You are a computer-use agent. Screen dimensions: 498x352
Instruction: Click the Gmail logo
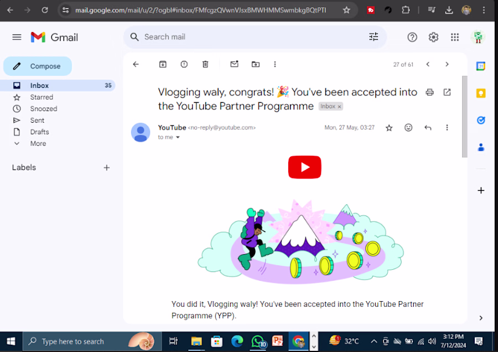click(x=54, y=37)
